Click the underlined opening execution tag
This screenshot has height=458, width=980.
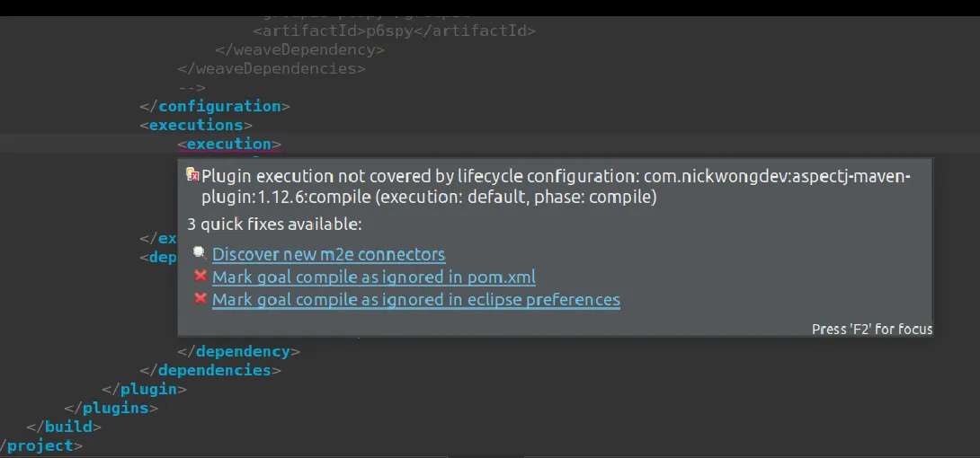click(229, 144)
